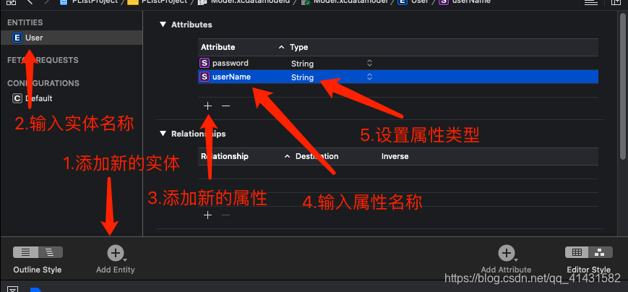
Task: Click the Add Attribute plus button
Action: click(x=506, y=253)
